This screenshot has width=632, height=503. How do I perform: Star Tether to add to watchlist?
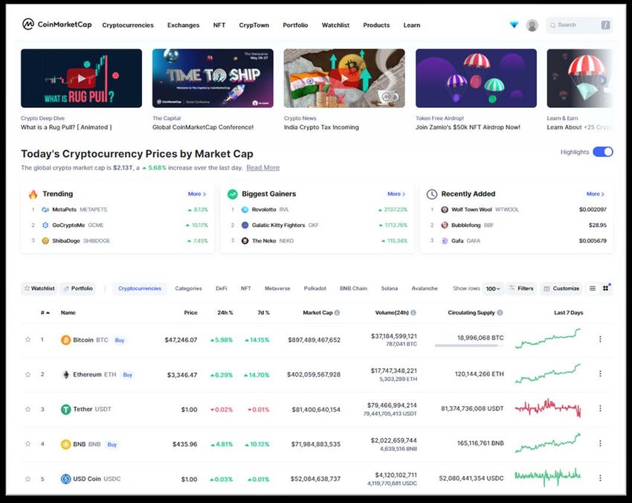28,409
